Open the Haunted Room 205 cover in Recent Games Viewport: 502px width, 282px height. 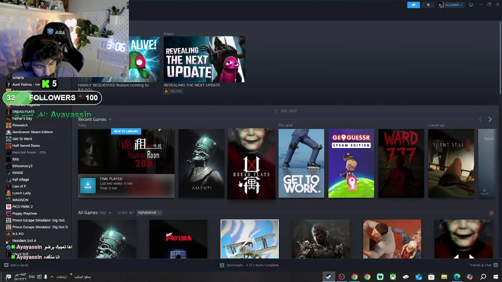126,152
